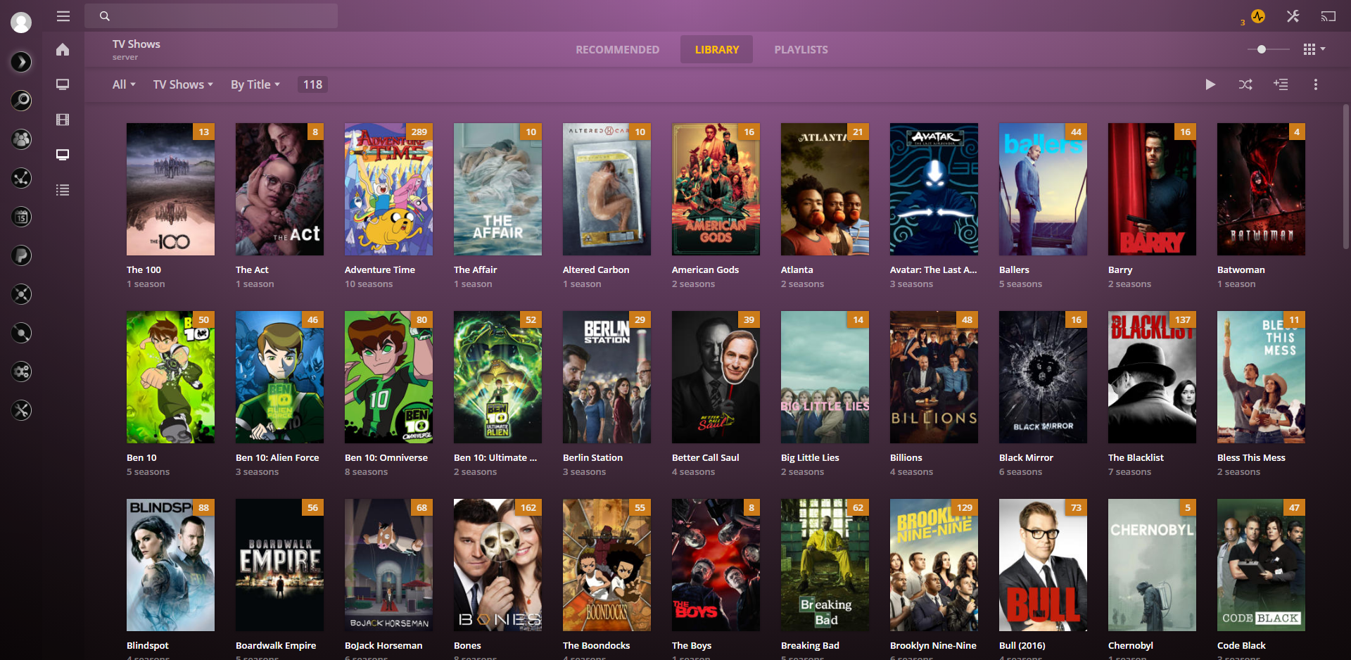
Task: Click the page vertical scrollbar
Action: point(1345,176)
